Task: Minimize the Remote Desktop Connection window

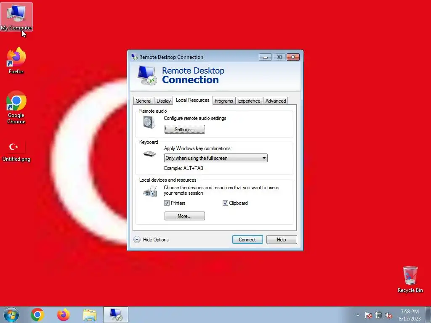Action: [266, 57]
